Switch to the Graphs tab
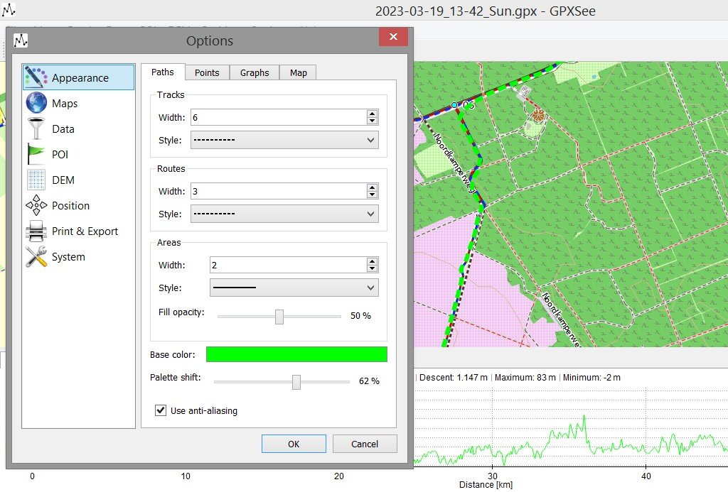 click(255, 72)
